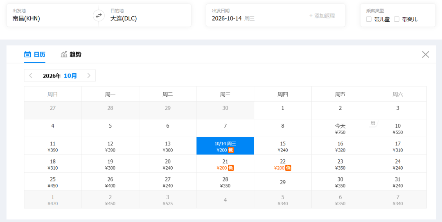Select November 2 priced ¥450
This screenshot has height=222, width=442.
pos(110,199)
